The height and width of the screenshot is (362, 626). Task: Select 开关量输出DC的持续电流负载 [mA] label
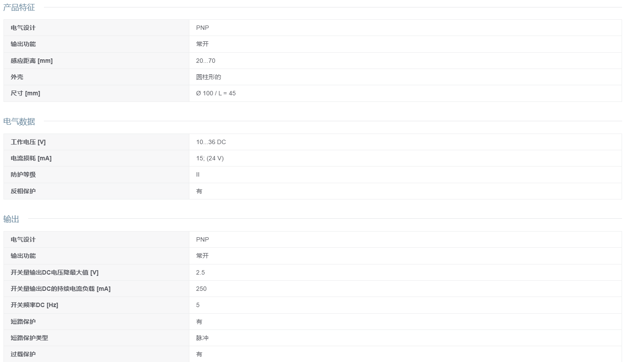click(61, 289)
